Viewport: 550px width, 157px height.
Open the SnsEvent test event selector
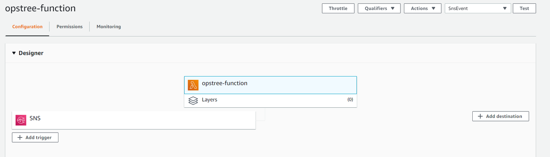(477, 8)
